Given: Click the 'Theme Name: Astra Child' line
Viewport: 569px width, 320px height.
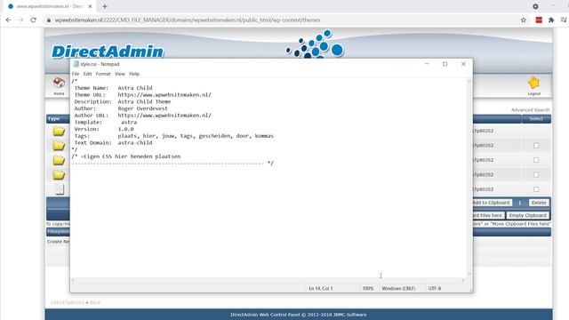Looking at the screenshot, I should tap(113, 88).
